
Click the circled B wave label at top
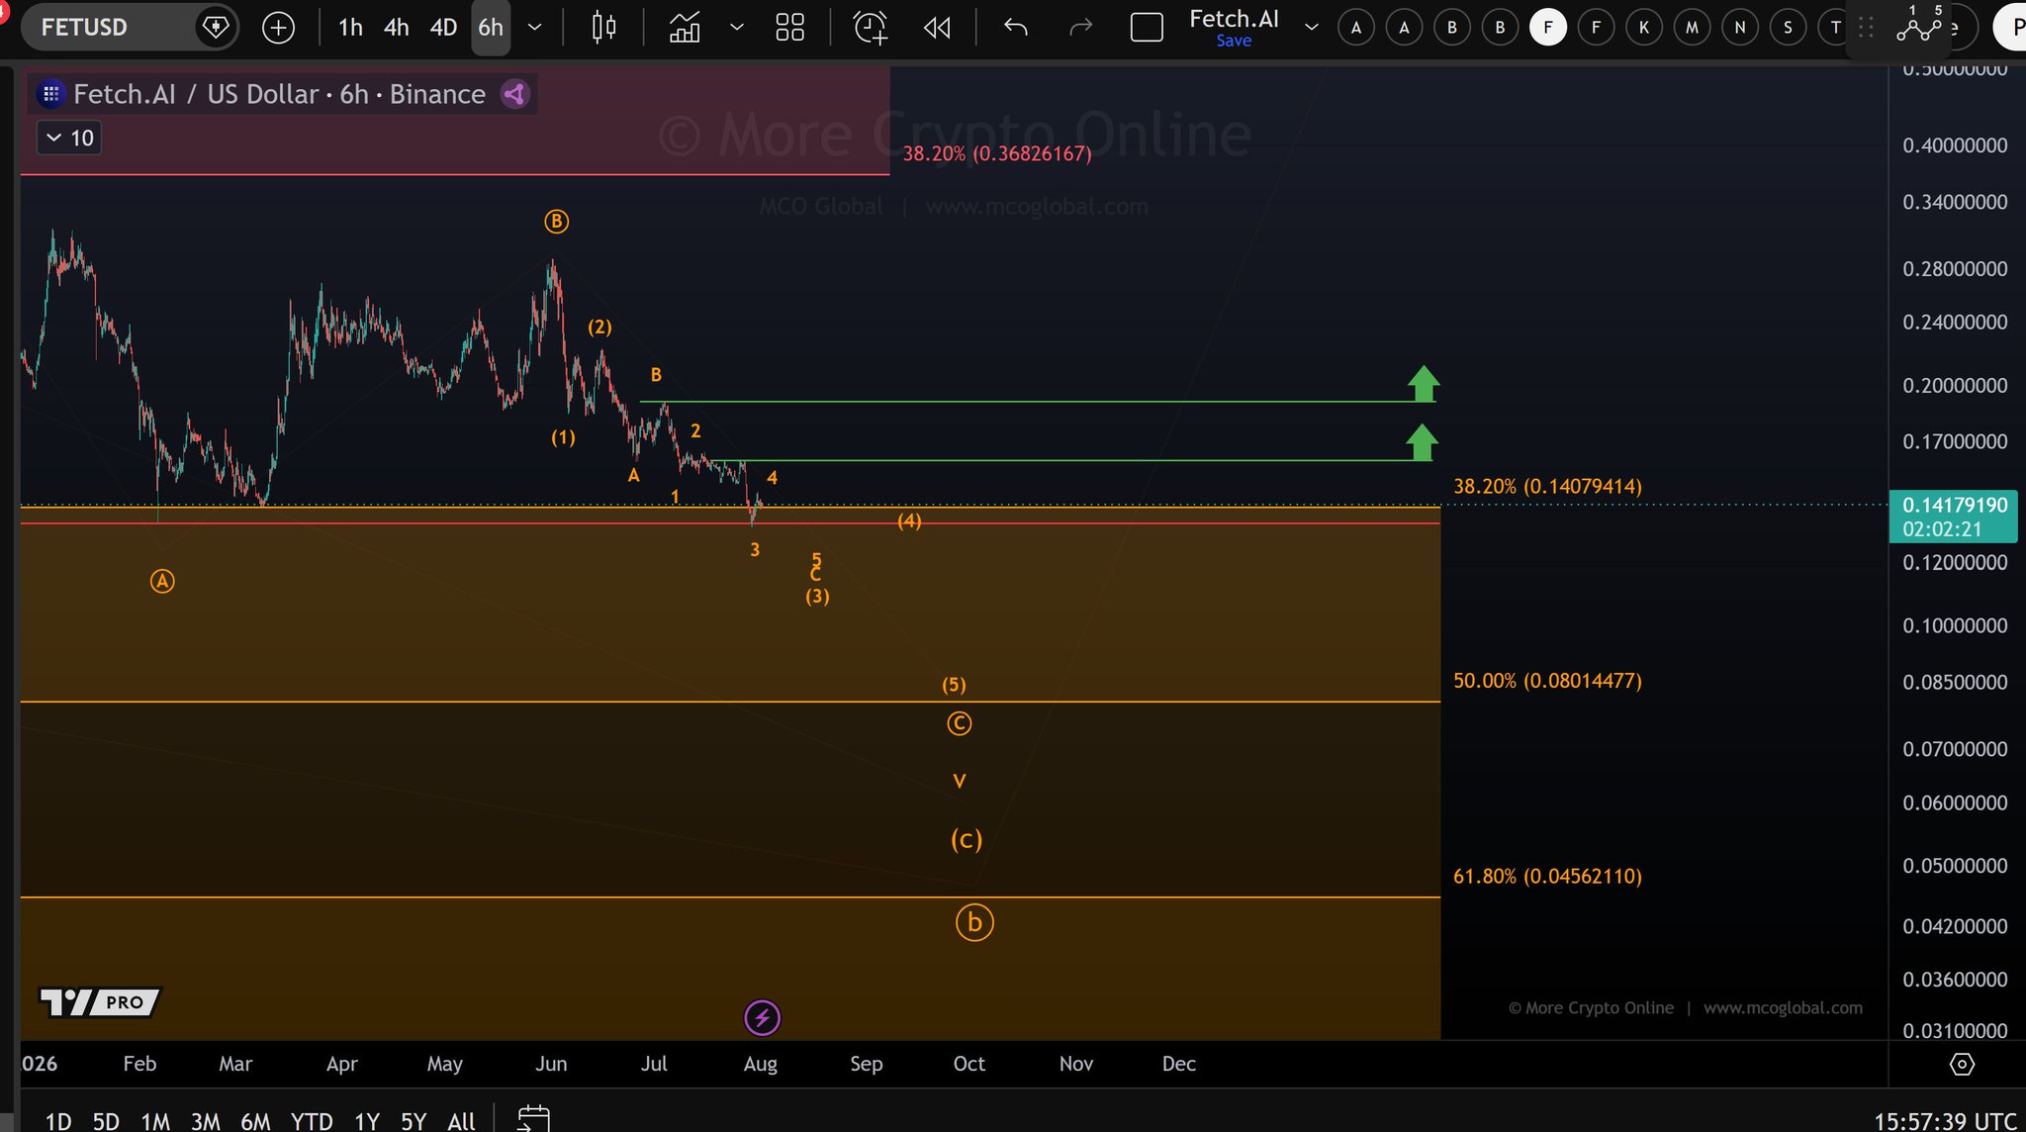point(556,222)
